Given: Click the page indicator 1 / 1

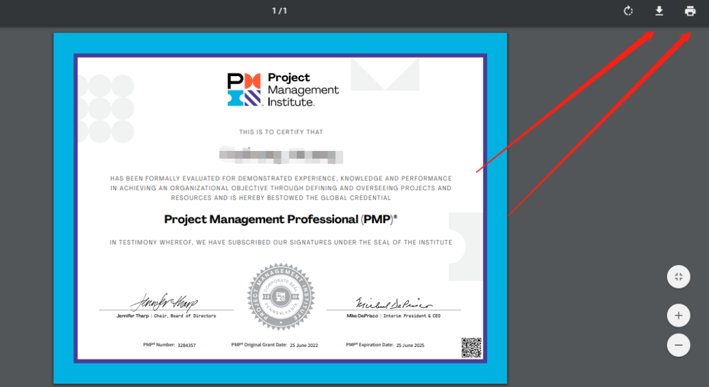Looking at the screenshot, I should 280,11.
